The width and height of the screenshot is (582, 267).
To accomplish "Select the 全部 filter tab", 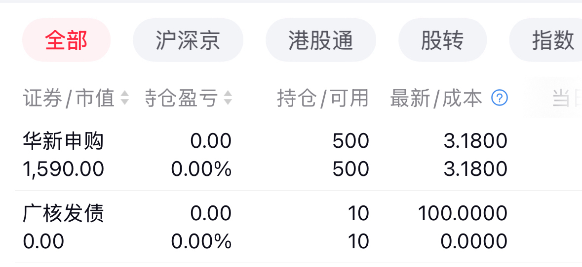I will click(67, 40).
